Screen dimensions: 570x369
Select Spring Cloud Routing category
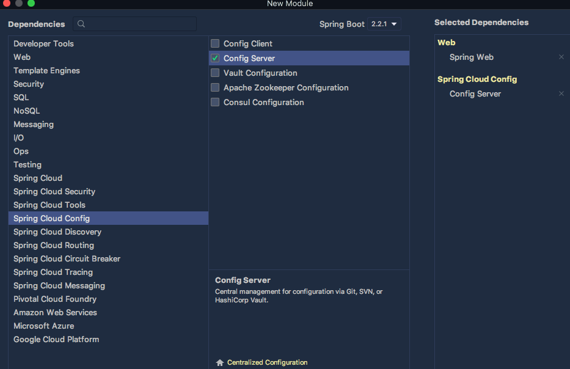tap(108, 246)
